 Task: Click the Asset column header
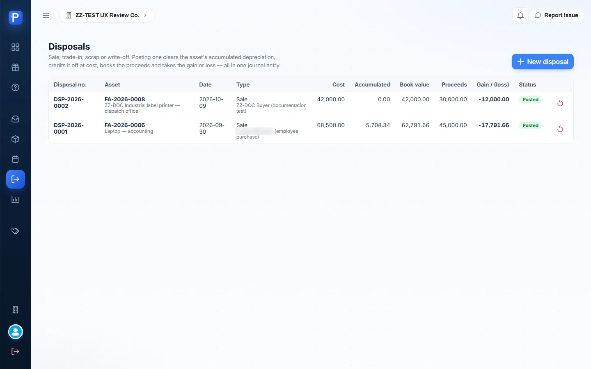click(112, 84)
